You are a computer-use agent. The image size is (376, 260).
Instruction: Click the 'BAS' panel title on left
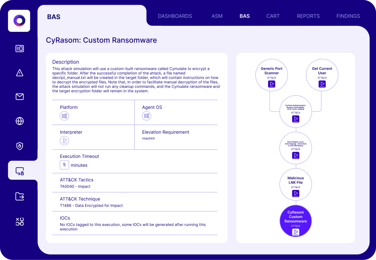(54, 17)
